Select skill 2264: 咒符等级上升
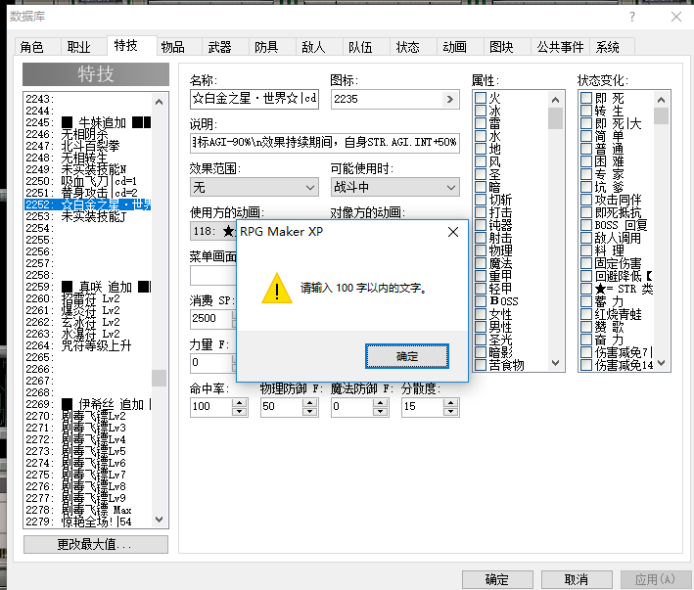 point(88,345)
